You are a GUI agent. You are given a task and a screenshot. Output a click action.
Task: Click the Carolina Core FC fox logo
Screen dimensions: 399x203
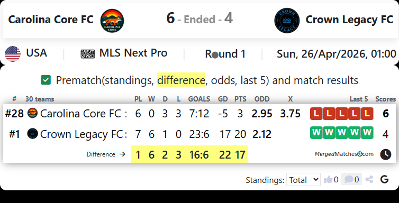click(x=112, y=21)
